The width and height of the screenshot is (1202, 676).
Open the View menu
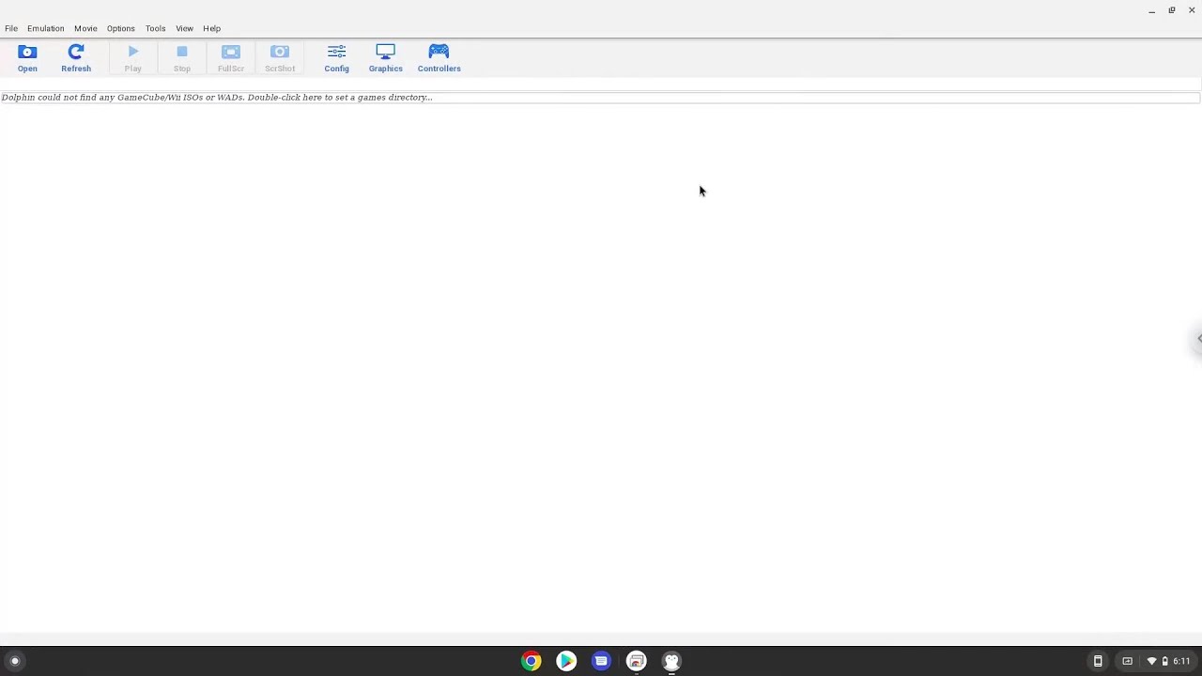[x=184, y=28]
